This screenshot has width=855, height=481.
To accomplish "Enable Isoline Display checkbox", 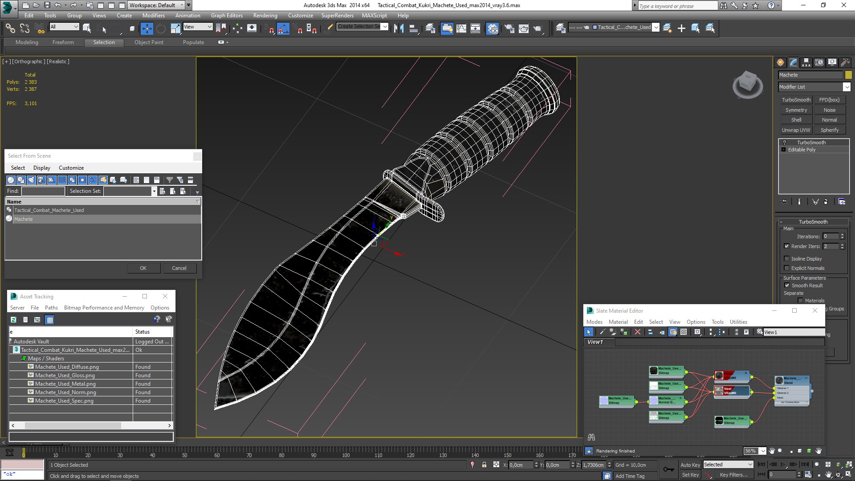I will point(786,259).
